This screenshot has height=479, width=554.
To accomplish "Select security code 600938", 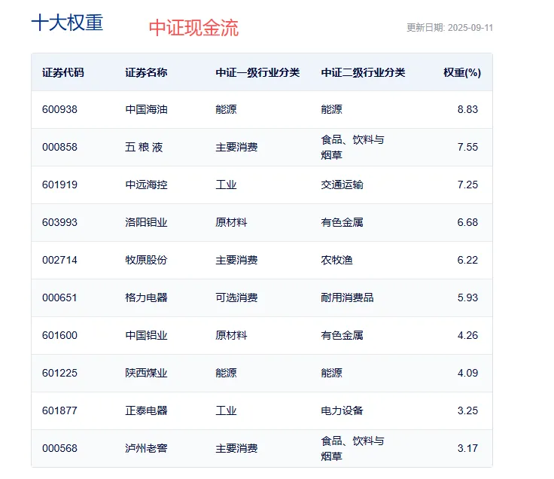I will 59,109.
